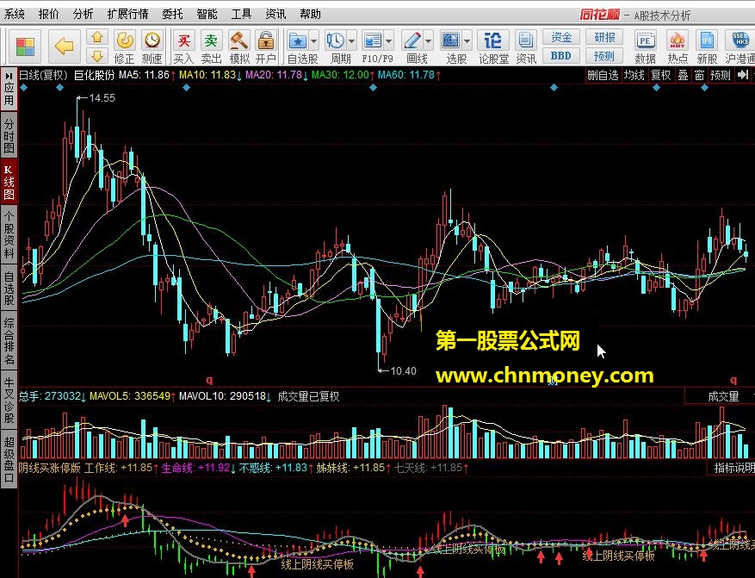The height and width of the screenshot is (578, 755).
Task: Open the 委托 menu
Action: click(x=172, y=14)
